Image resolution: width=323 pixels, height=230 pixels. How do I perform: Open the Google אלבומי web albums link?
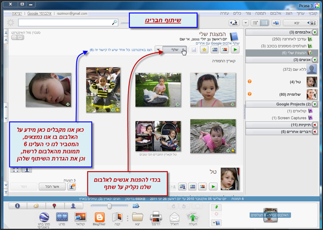[x=39, y=13]
